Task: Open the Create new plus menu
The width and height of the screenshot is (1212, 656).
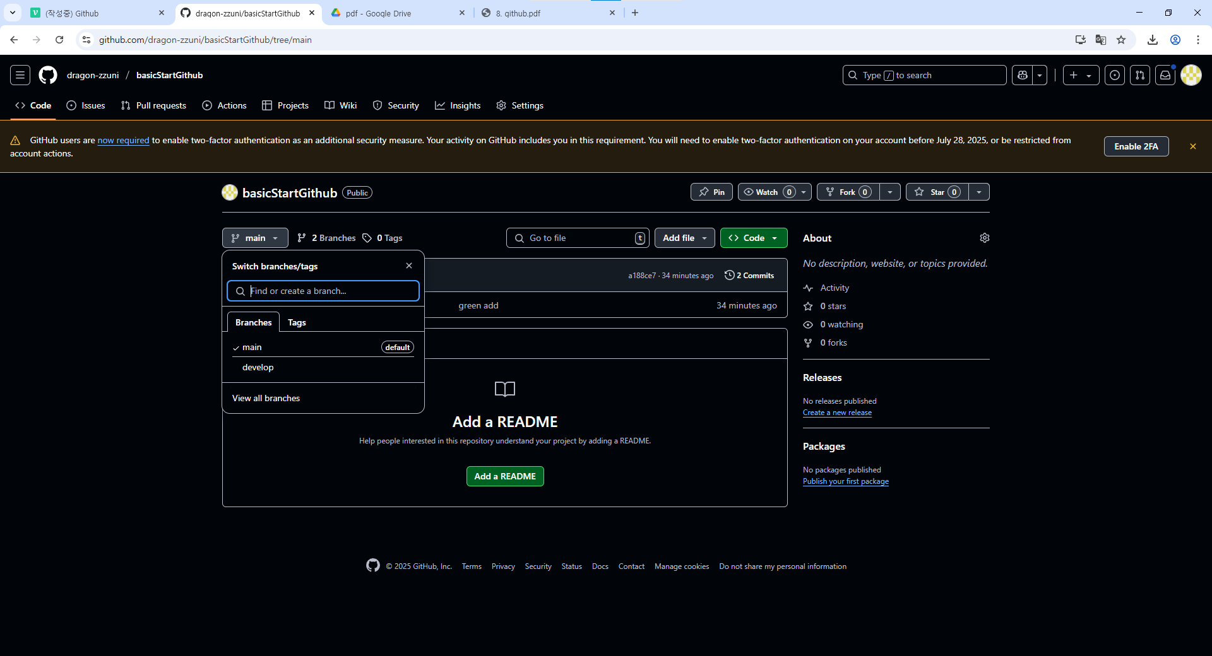Action: pos(1081,75)
